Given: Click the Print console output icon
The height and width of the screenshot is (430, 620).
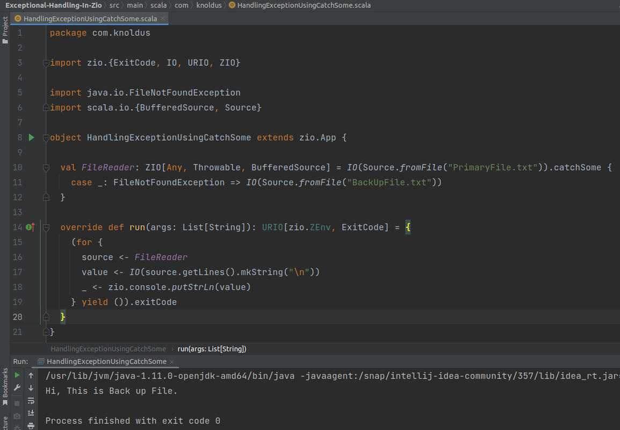Looking at the screenshot, I should pos(31,426).
